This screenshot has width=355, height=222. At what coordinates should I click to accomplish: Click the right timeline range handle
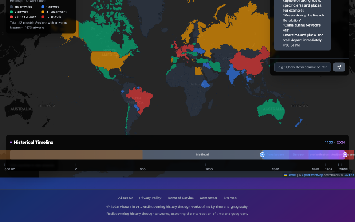[345, 155]
